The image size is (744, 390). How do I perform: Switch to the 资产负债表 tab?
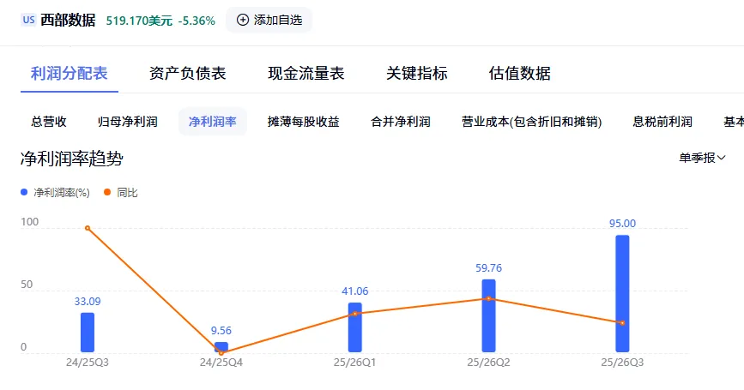tap(187, 74)
